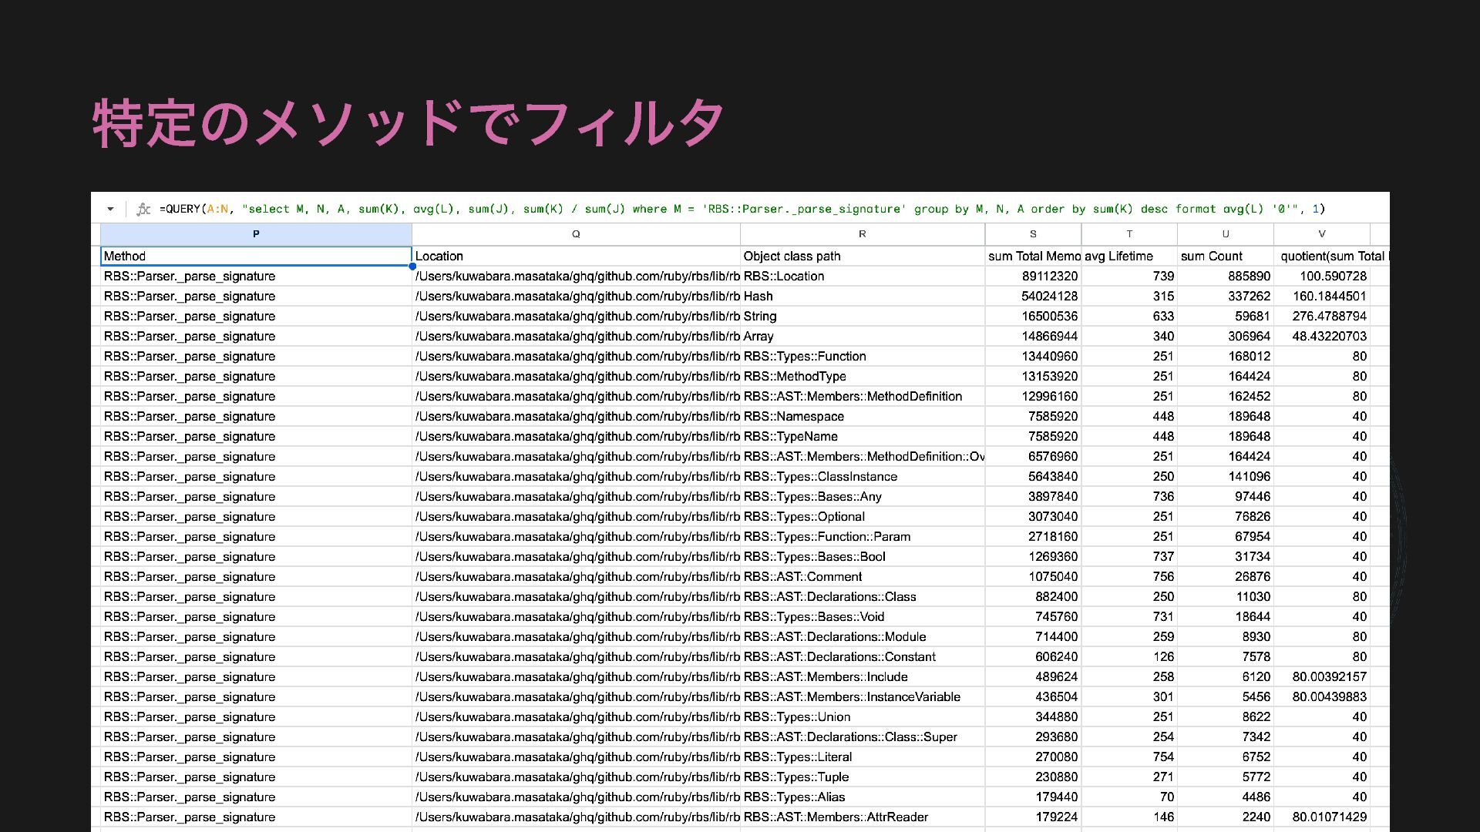Select the RBS::Types::Alias cell
The width and height of the screenshot is (1480, 832).
[x=862, y=797]
